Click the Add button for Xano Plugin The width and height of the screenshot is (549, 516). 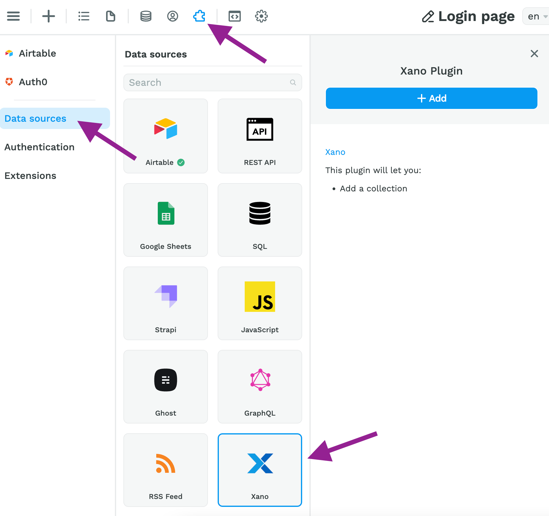(x=432, y=98)
